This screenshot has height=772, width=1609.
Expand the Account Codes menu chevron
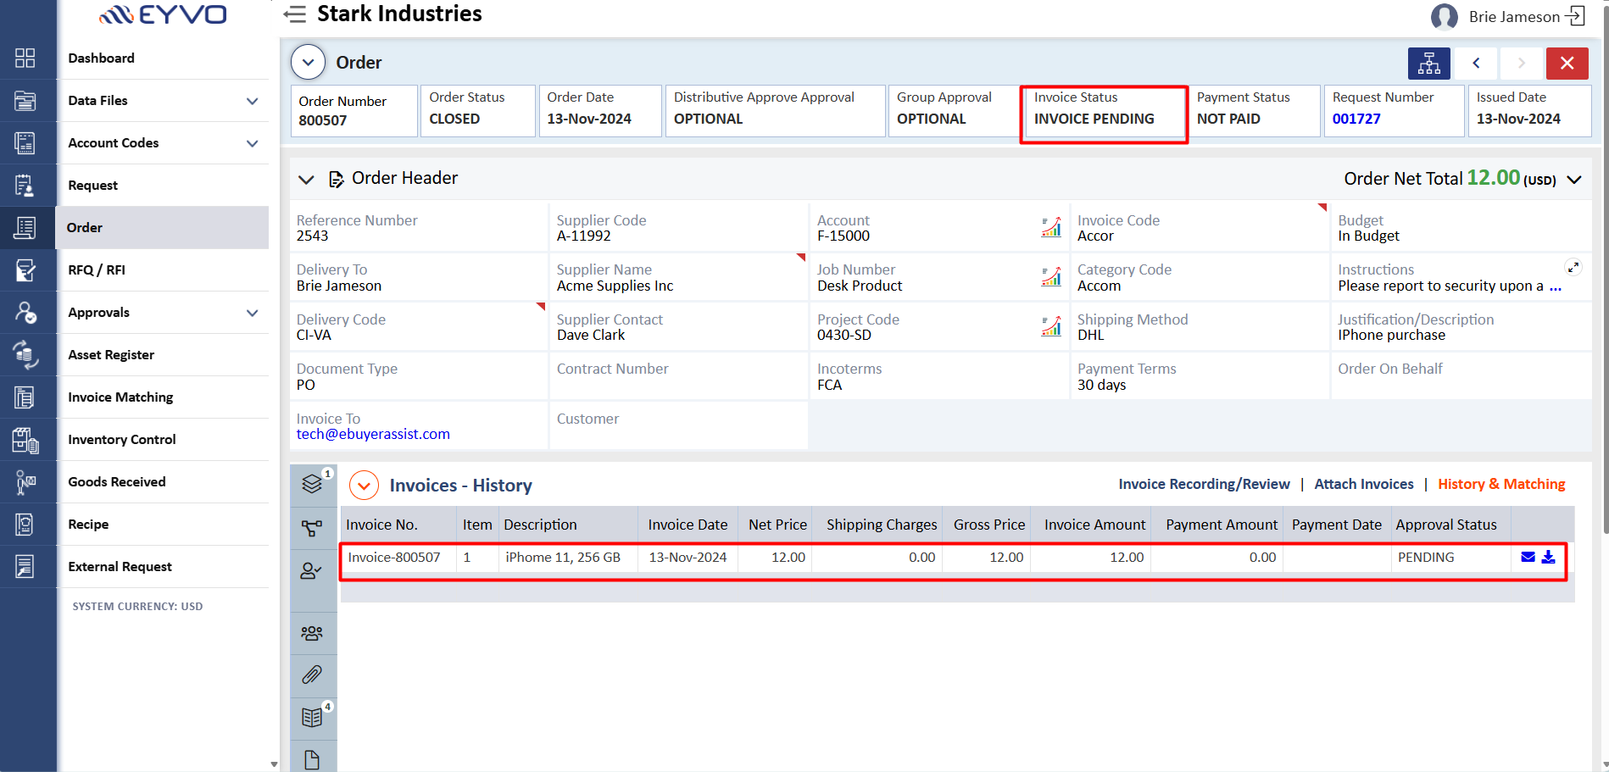coord(252,143)
